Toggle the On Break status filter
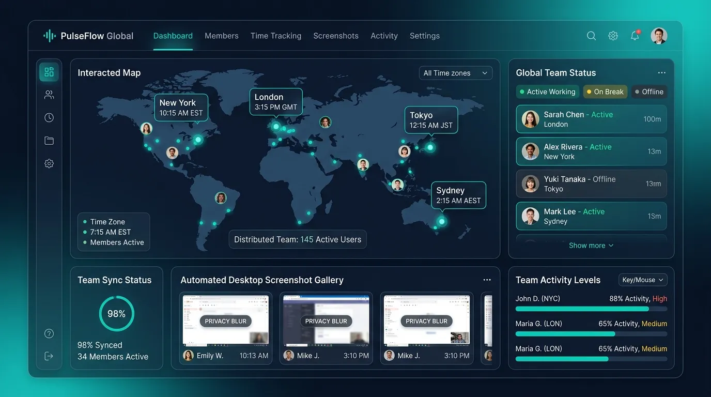This screenshot has height=397, width=711. pyautogui.click(x=605, y=91)
